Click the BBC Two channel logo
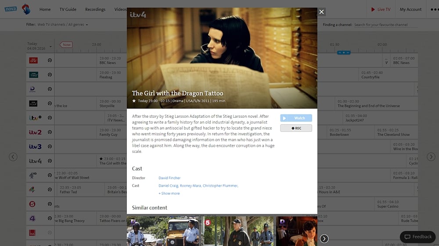This screenshot has height=246, width=439. tap(34, 75)
